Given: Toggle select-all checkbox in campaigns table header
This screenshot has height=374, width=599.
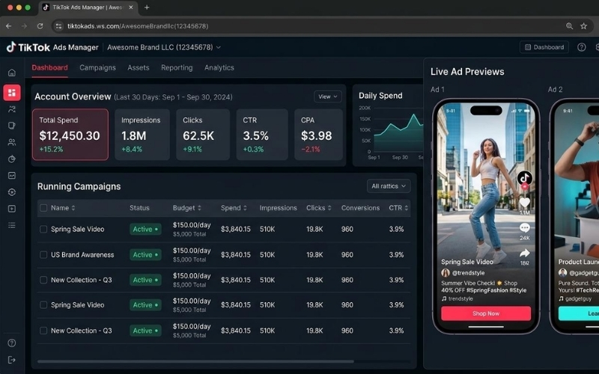Looking at the screenshot, I should coord(43,208).
